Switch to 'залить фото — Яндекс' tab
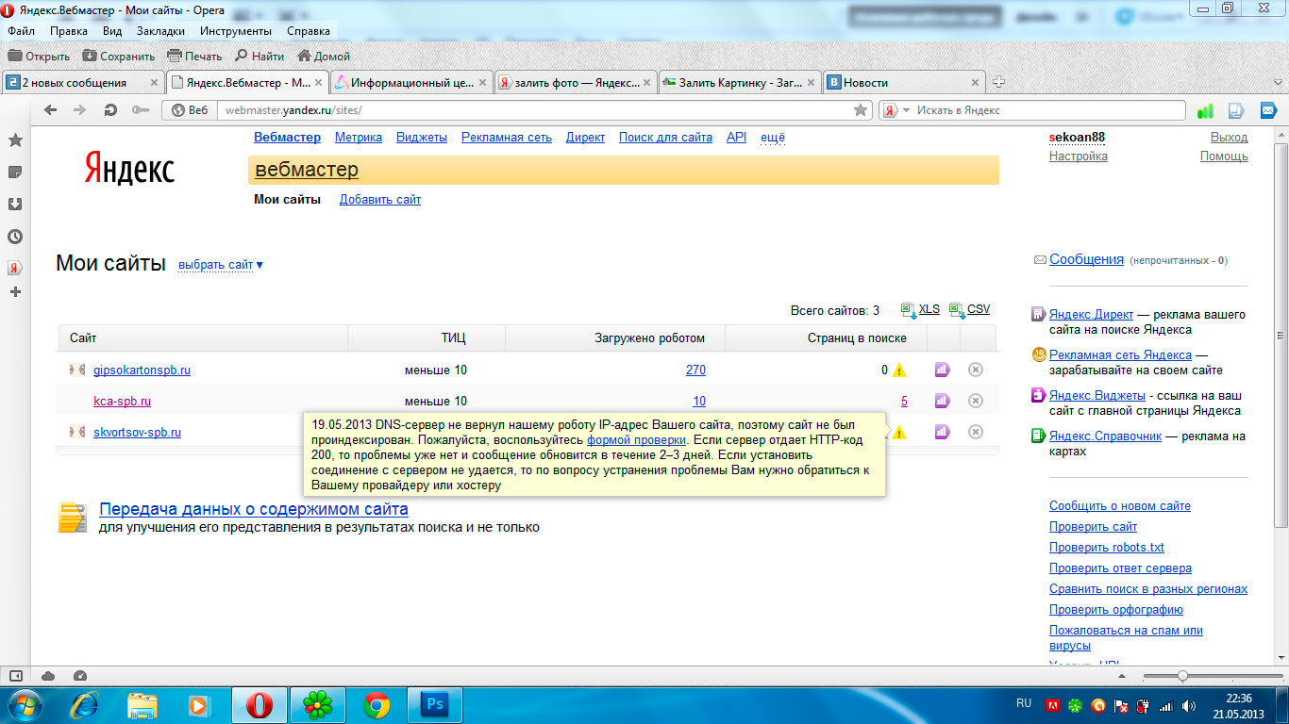The width and height of the screenshot is (1289, 724). 575,82
